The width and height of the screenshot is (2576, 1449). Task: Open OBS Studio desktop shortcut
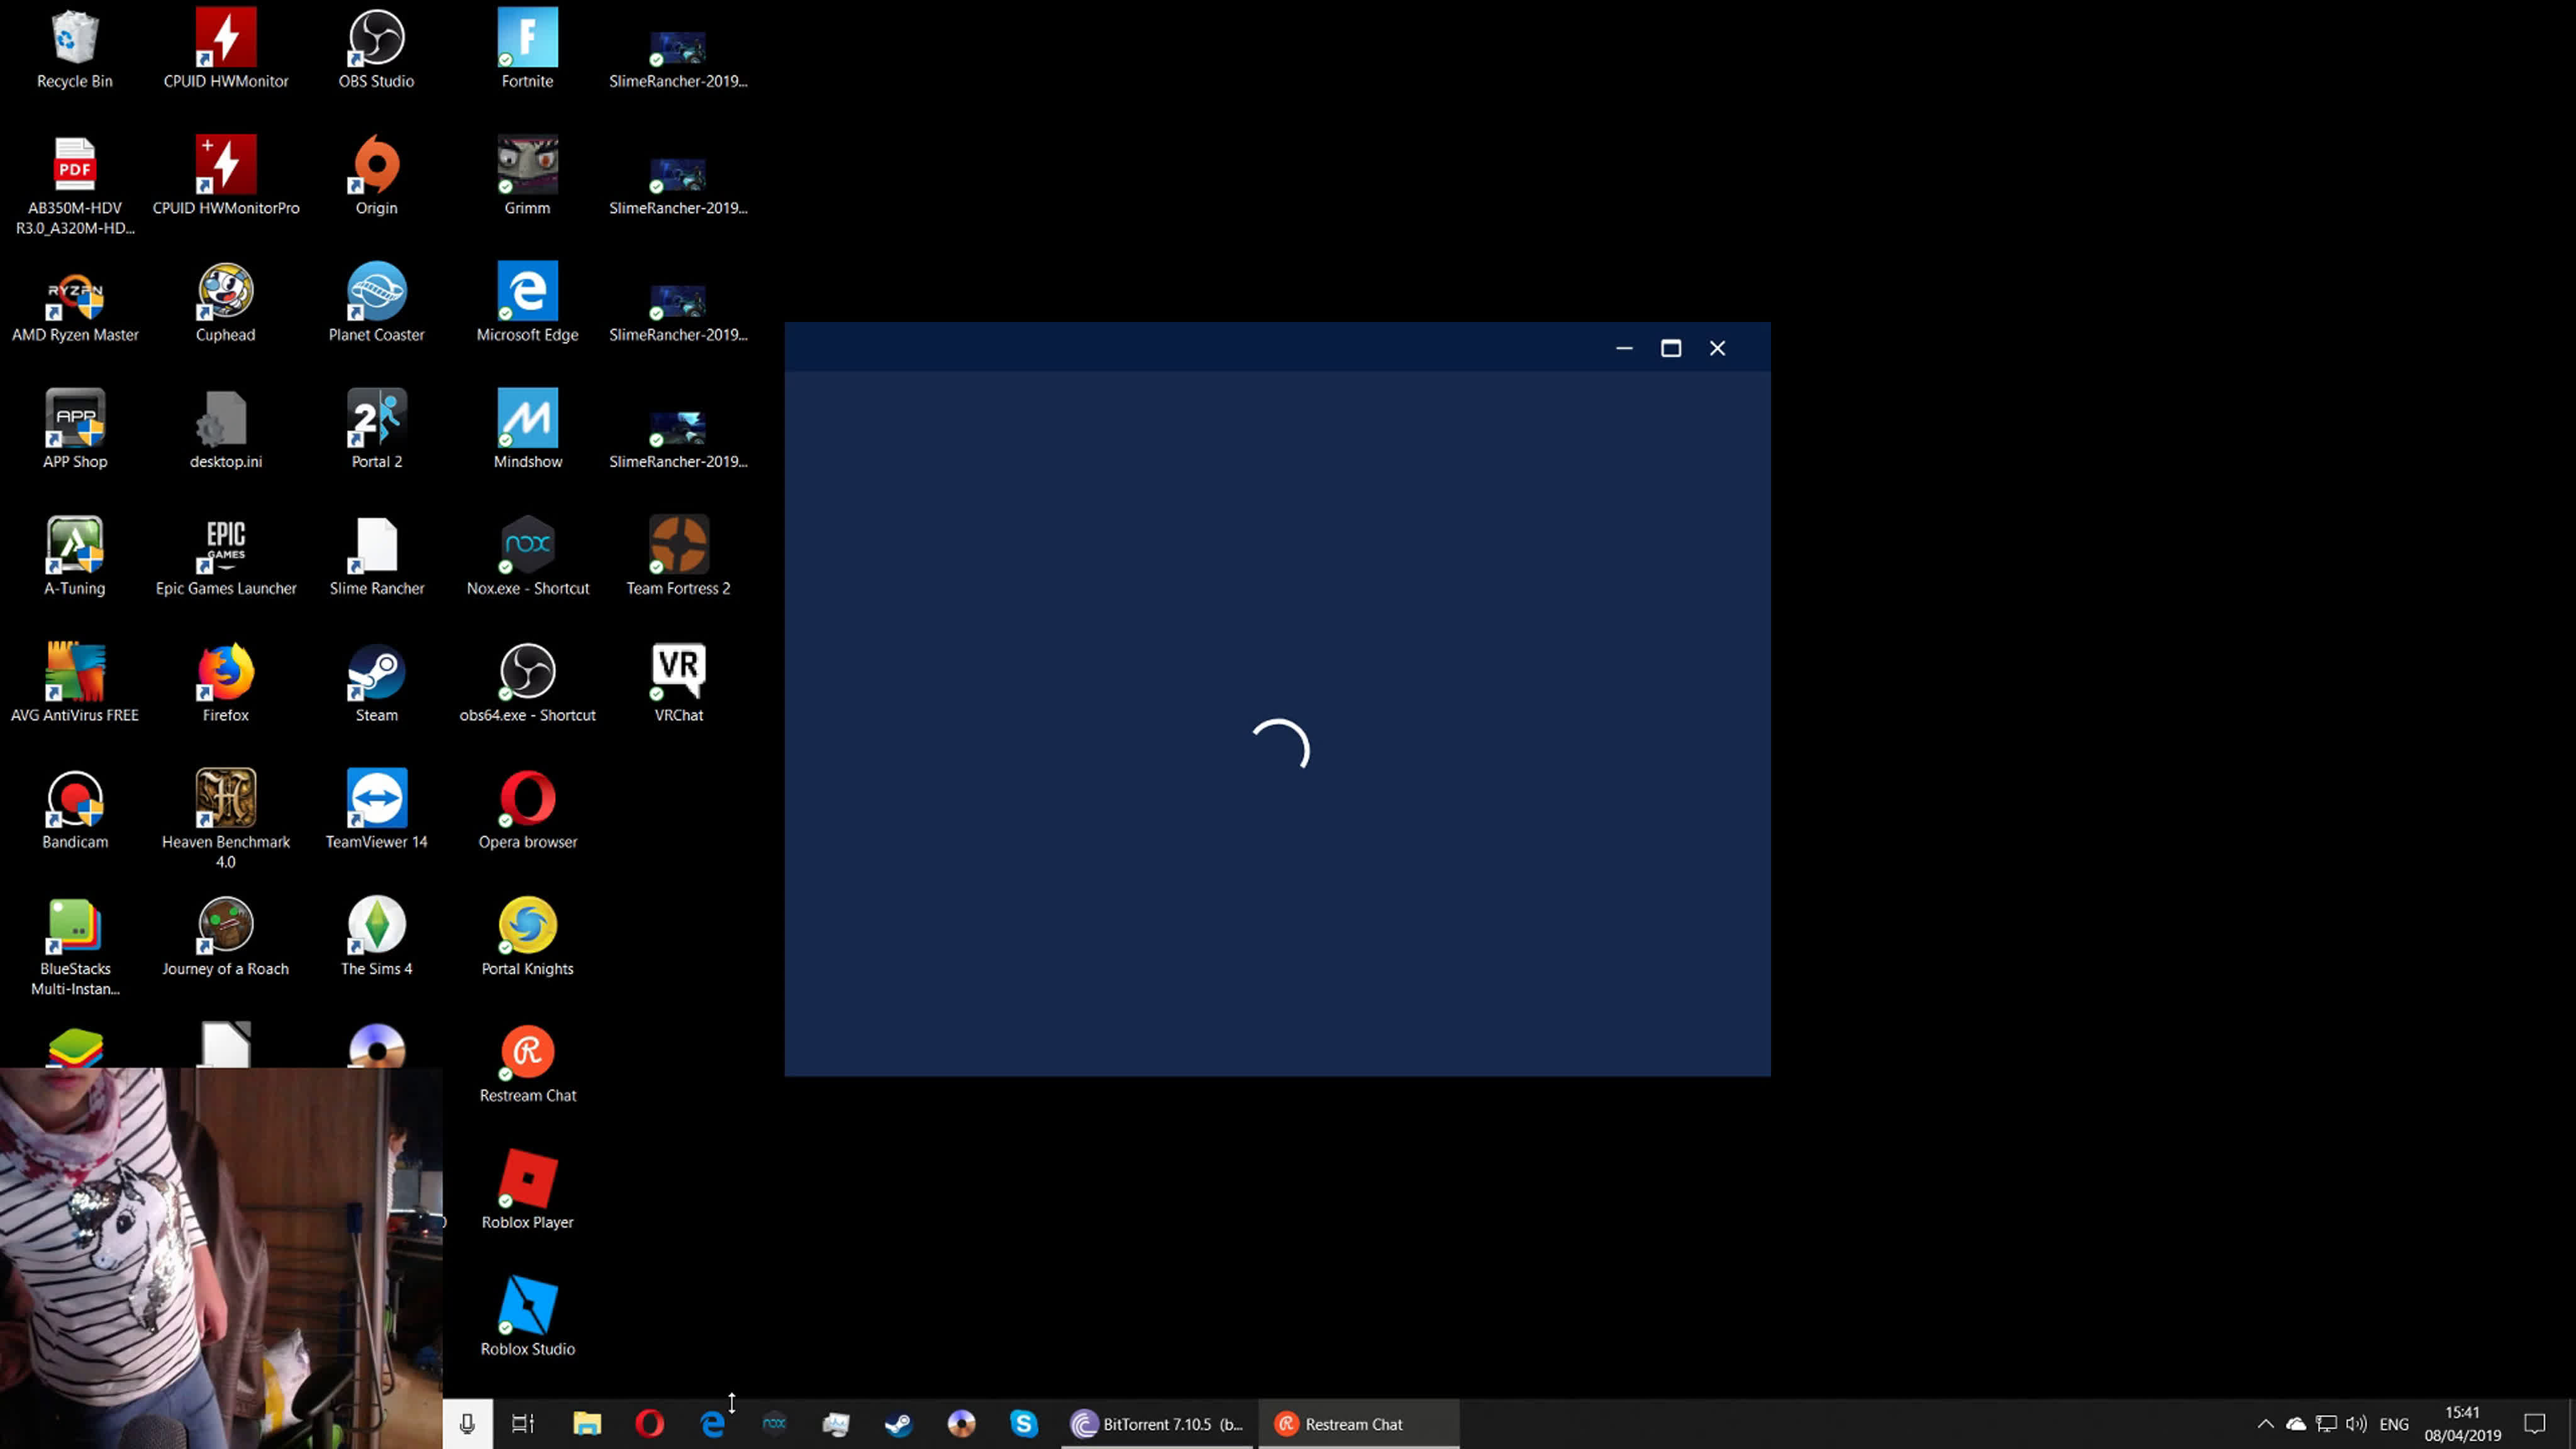click(376, 50)
